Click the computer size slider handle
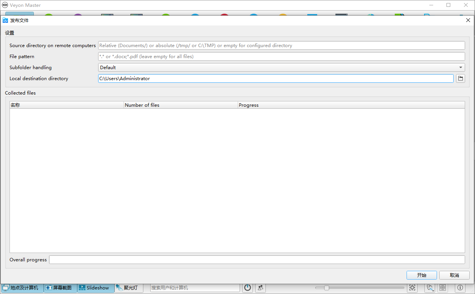 (x=326, y=288)
